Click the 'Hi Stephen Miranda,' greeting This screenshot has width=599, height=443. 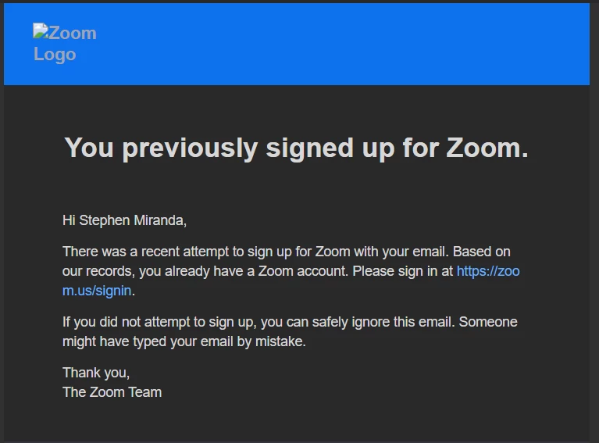(x=124, y=220)
